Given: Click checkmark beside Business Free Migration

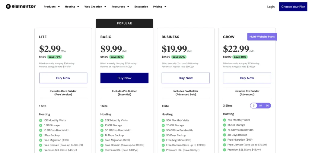Looking at the screenshot, I should coord(163,140).
